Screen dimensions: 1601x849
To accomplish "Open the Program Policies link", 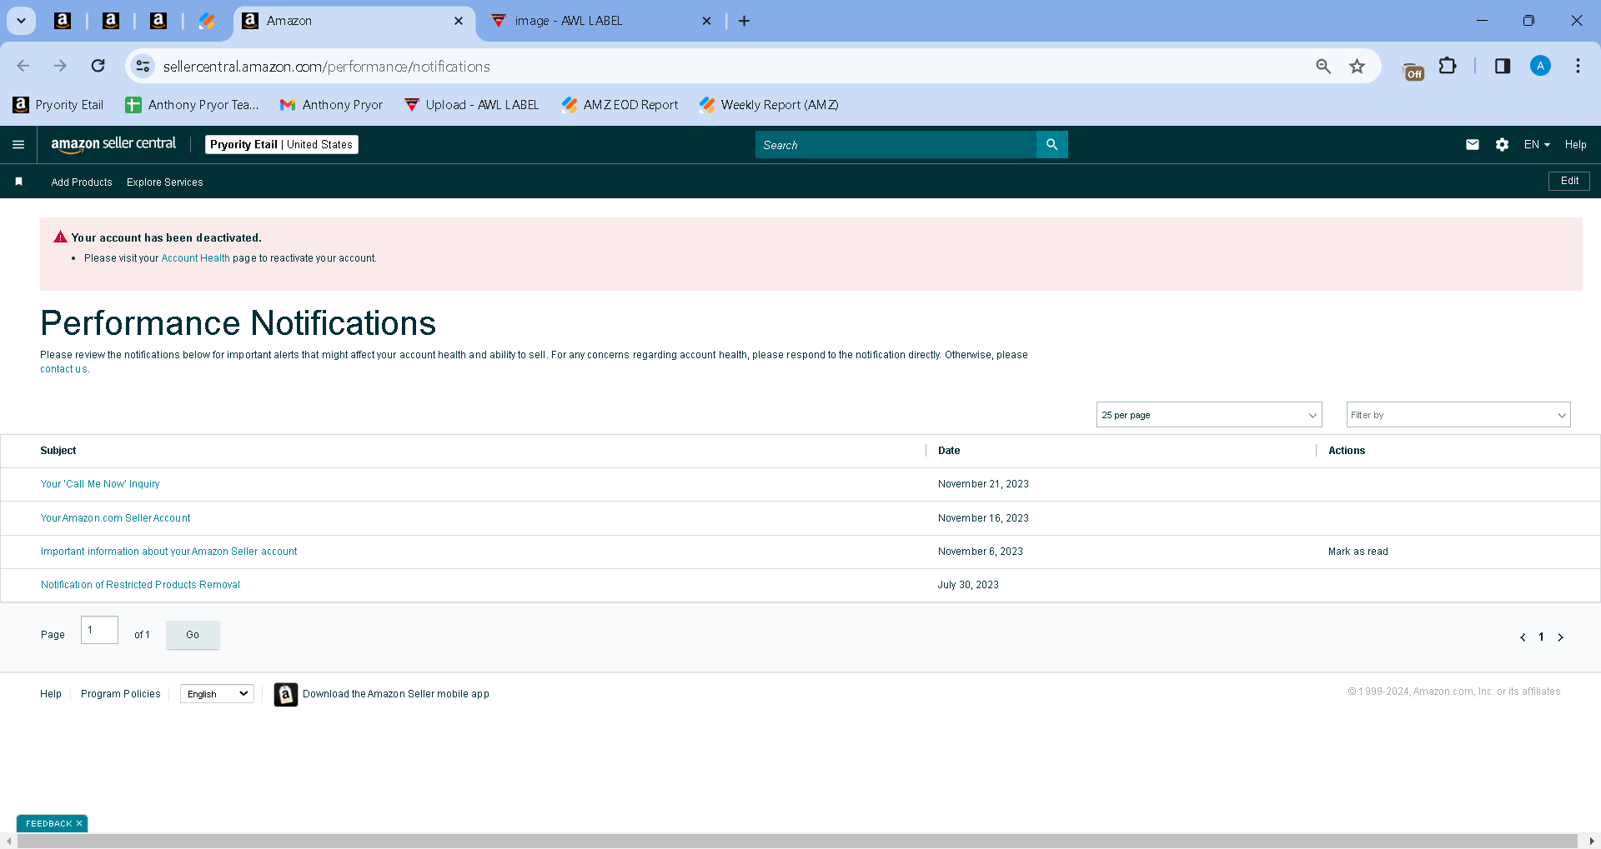I will click(121, 694).
